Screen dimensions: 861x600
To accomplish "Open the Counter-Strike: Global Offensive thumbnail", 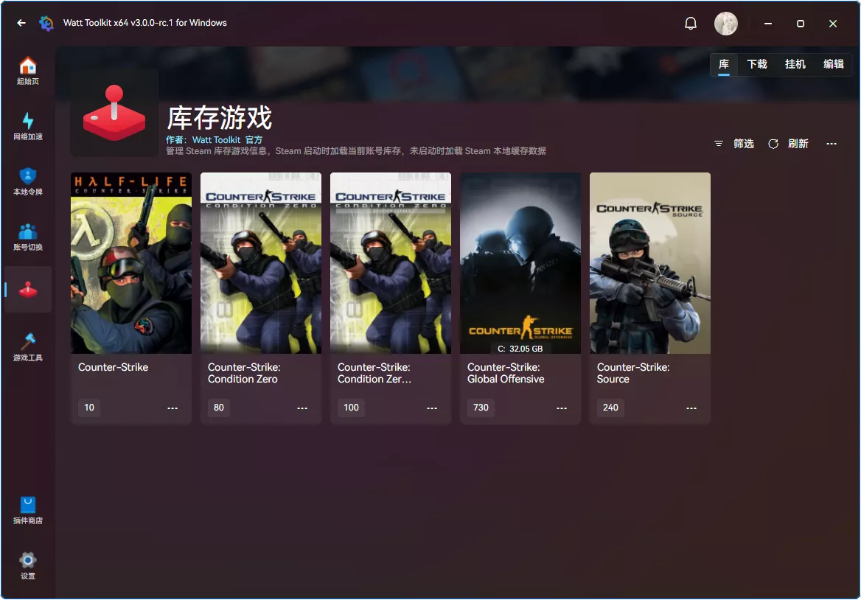I will point(520,262).
